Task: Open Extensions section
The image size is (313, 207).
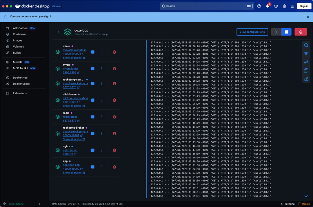Action: point(20,93)
